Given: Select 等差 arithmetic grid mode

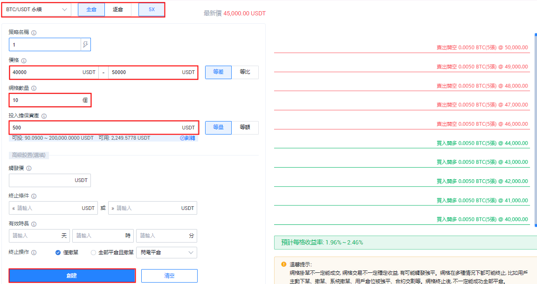Looking at the screenshot, I should tap(218, 72).
